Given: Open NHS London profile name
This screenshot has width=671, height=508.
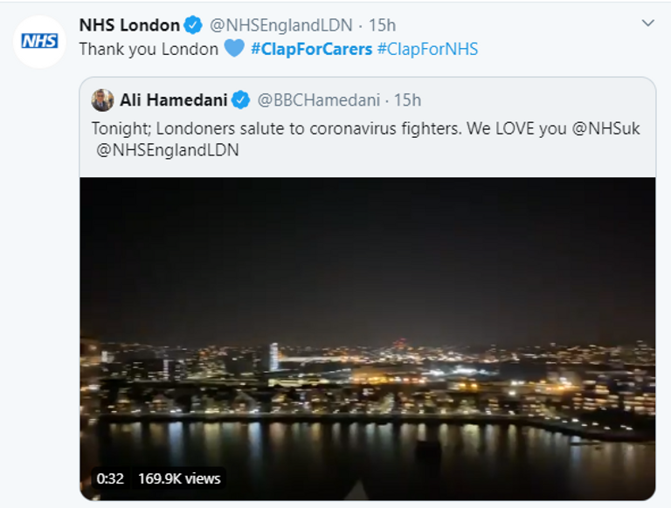Looking at the screenshot, I should 129,25.
